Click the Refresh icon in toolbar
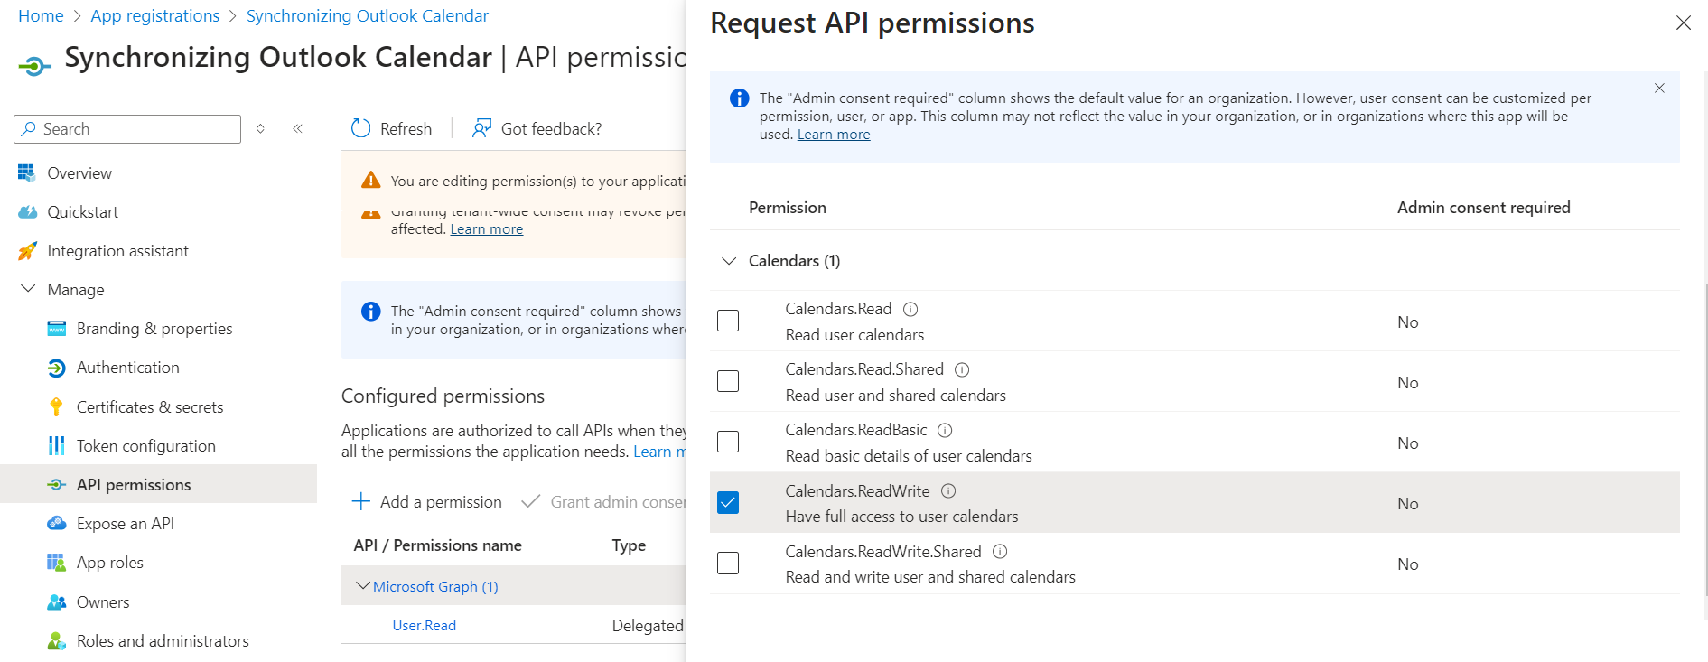 coord(361,129)
